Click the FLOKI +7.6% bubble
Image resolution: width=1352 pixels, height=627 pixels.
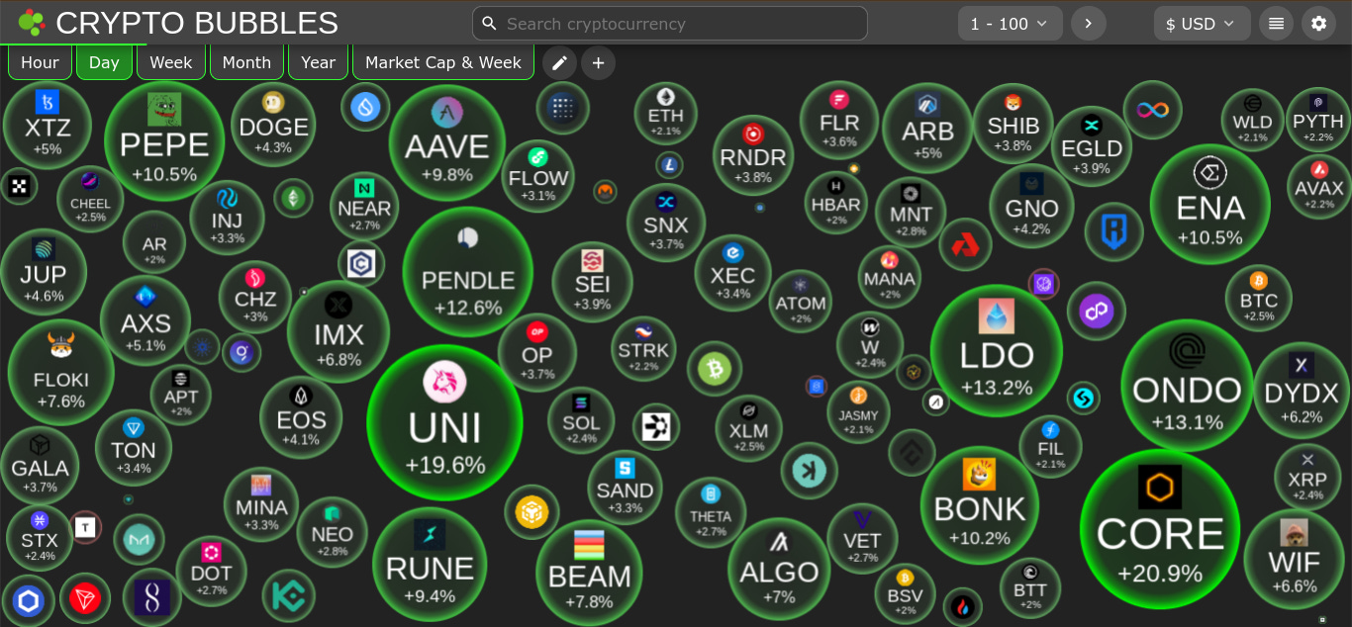coord(61,372)
